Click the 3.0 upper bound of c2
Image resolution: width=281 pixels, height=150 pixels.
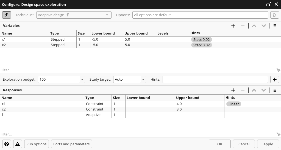(199, 109)
